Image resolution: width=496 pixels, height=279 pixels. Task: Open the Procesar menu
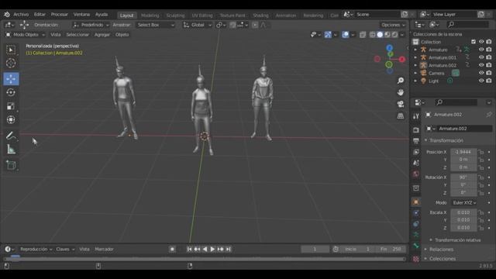[59, 15]
